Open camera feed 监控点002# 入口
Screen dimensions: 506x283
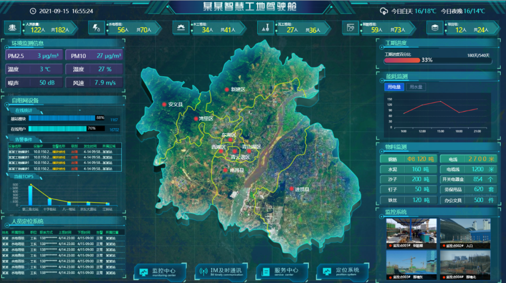click(465, 233)
